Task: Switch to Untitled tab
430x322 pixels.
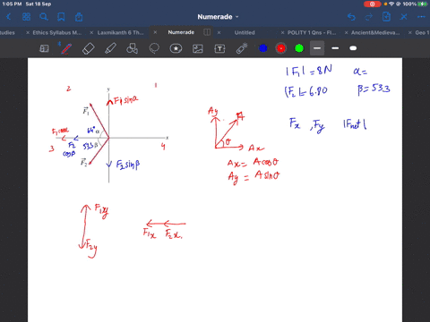Action: pos(245,32)
